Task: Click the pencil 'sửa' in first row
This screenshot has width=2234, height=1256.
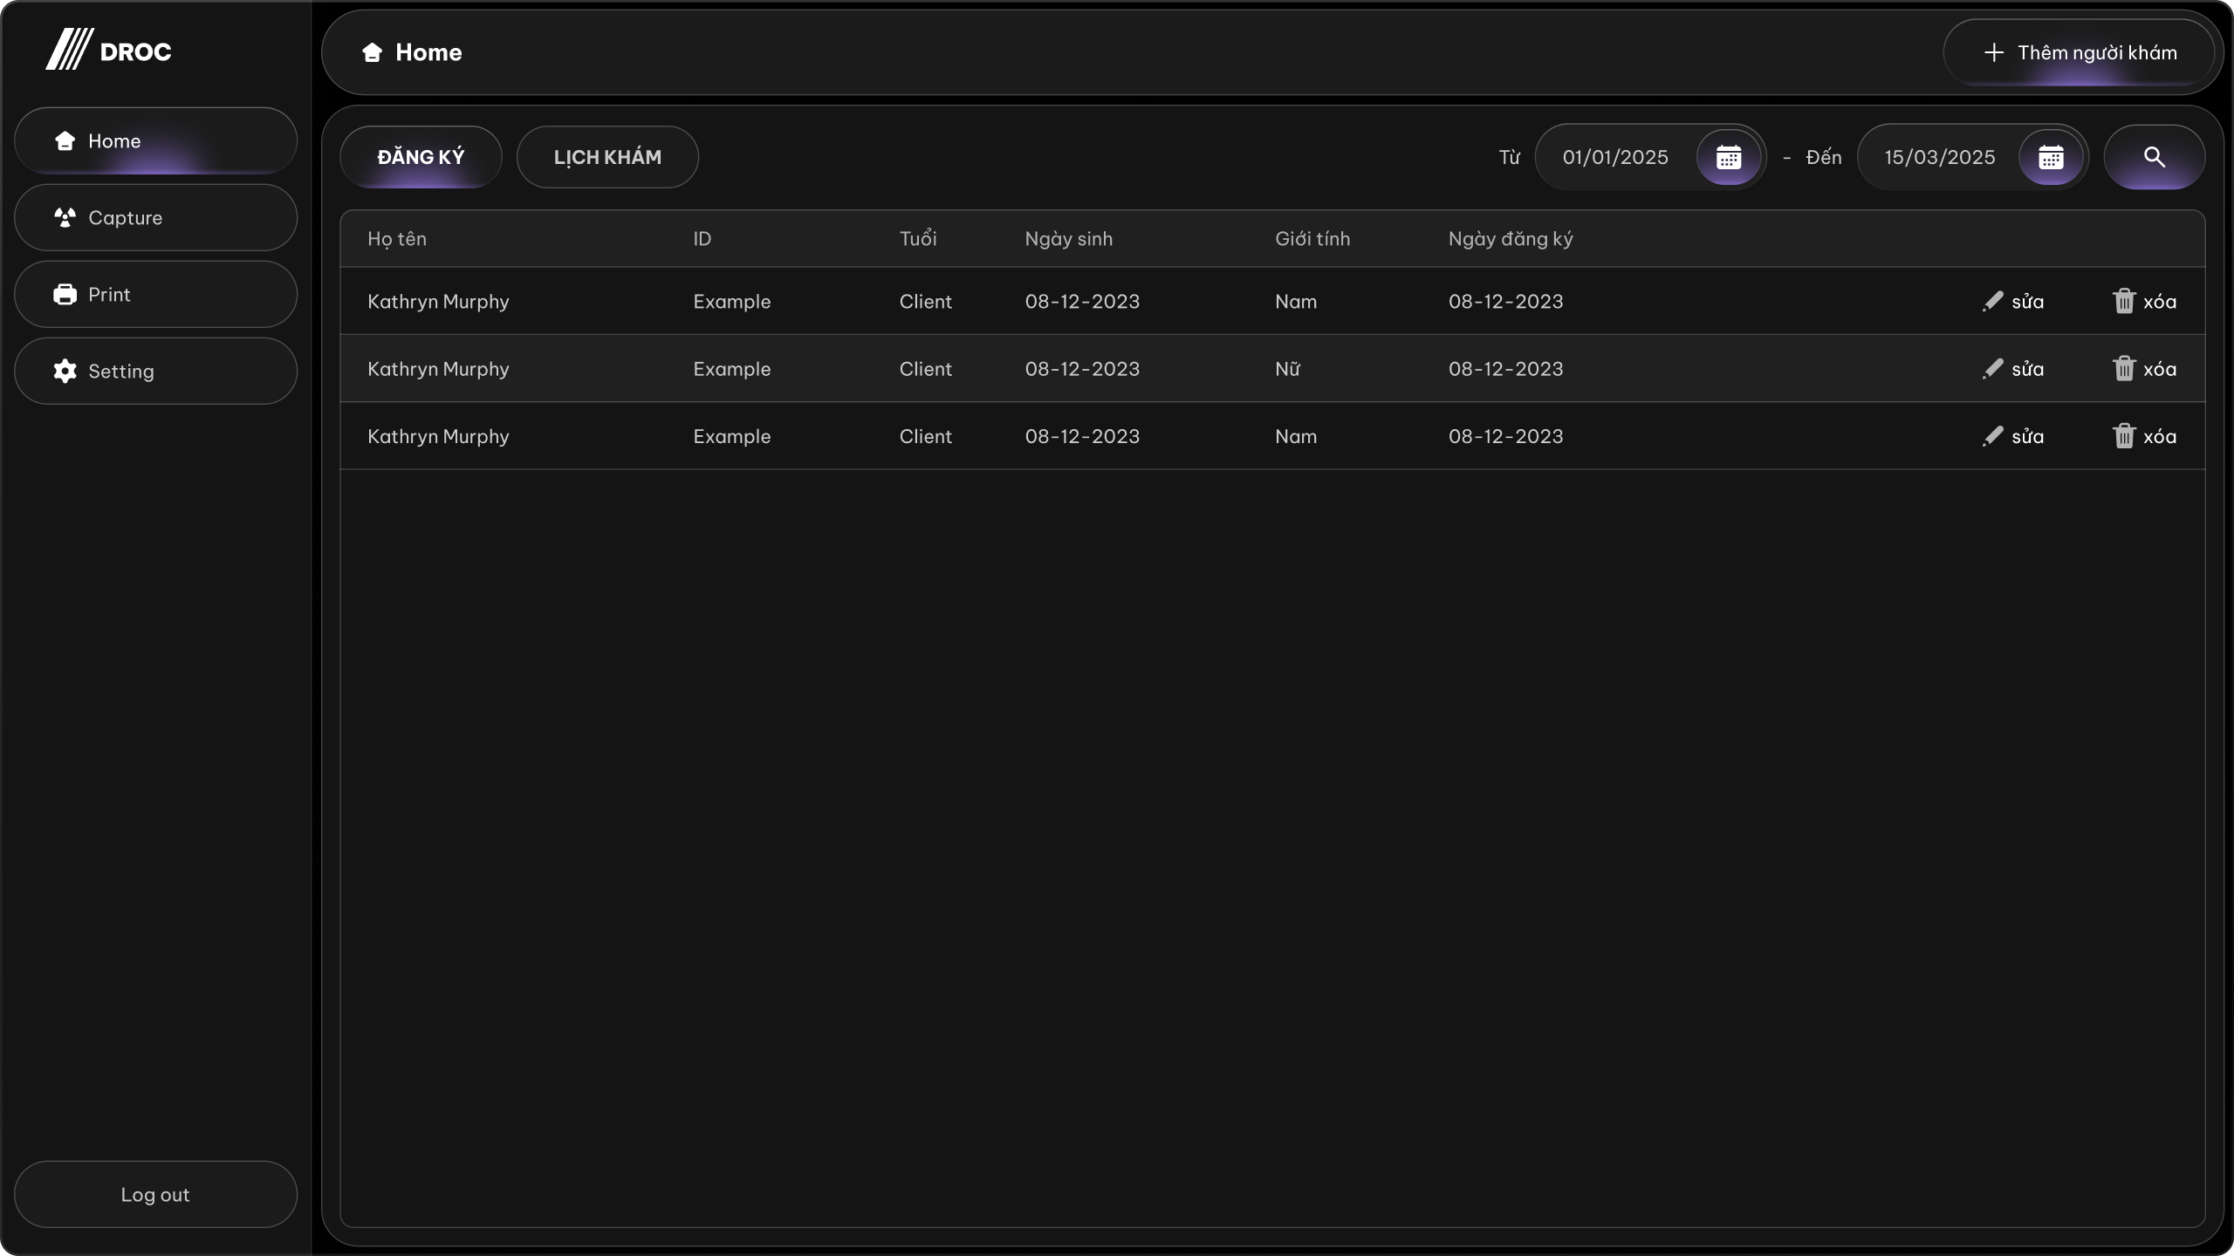Action: [2012, 302]
